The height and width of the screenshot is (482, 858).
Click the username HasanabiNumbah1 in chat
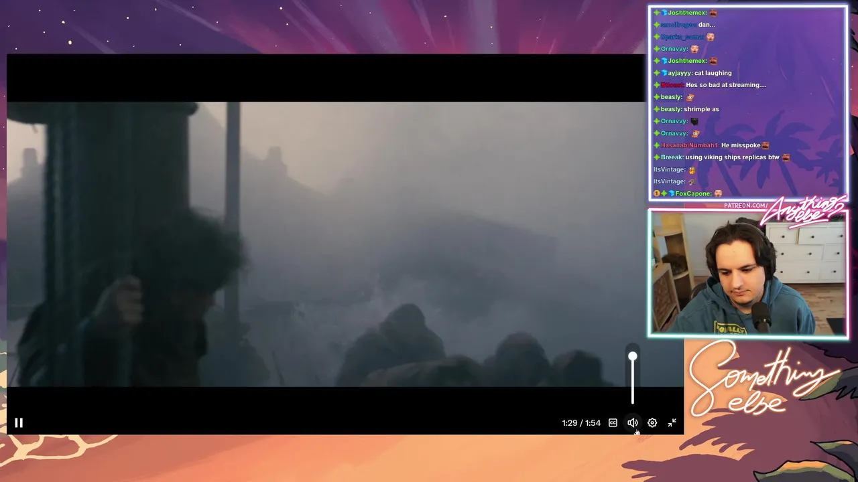(690, 145)
